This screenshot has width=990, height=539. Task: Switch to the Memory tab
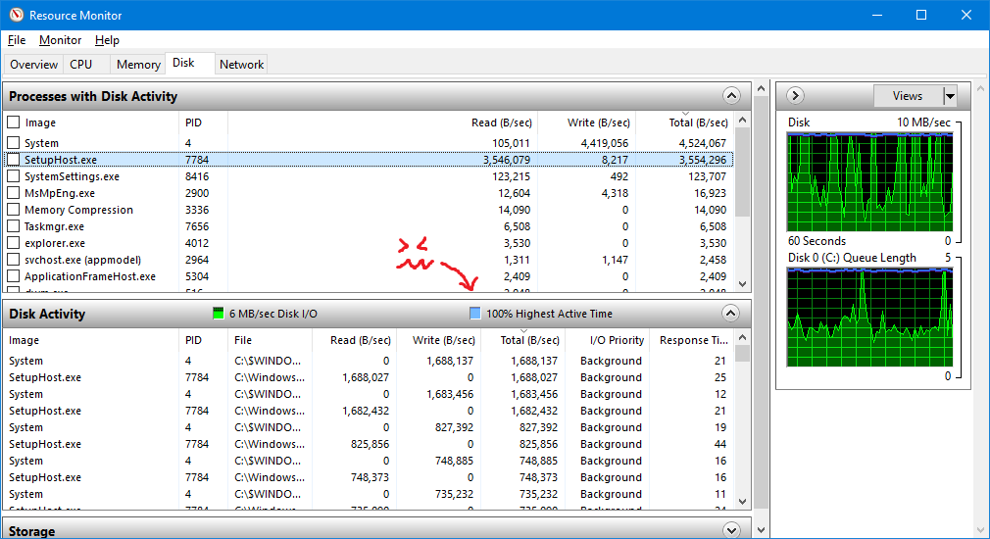(137, 65)
